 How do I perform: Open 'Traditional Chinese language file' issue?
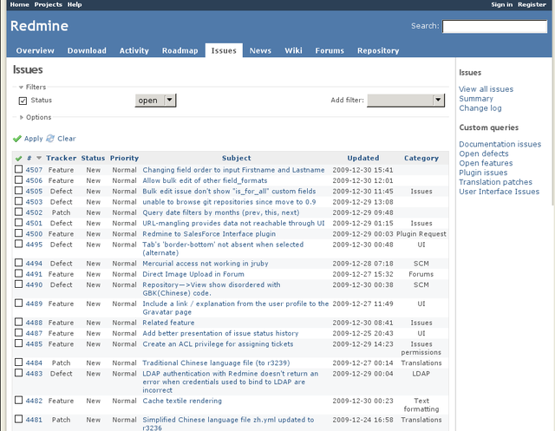(216, 363)
